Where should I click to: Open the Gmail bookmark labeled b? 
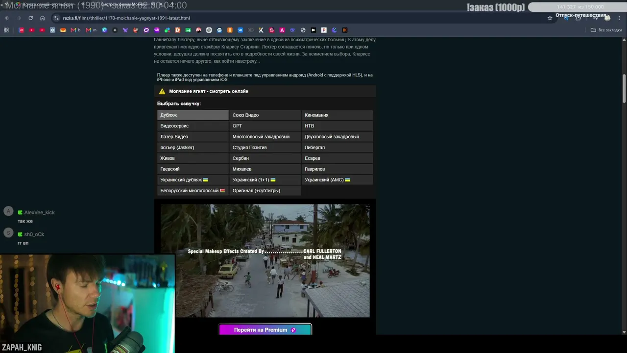point(75,30)
